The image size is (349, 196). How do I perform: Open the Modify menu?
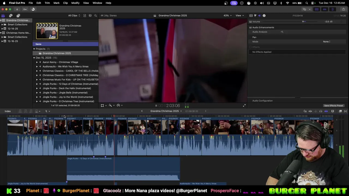[x=75, y=3]
